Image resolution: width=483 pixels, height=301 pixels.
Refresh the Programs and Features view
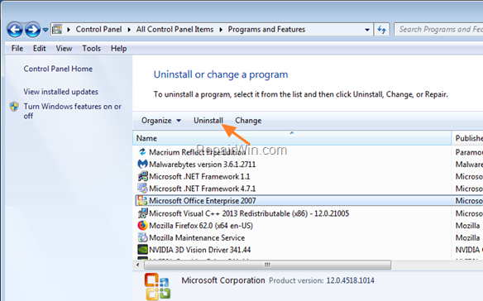pos(381,30)
